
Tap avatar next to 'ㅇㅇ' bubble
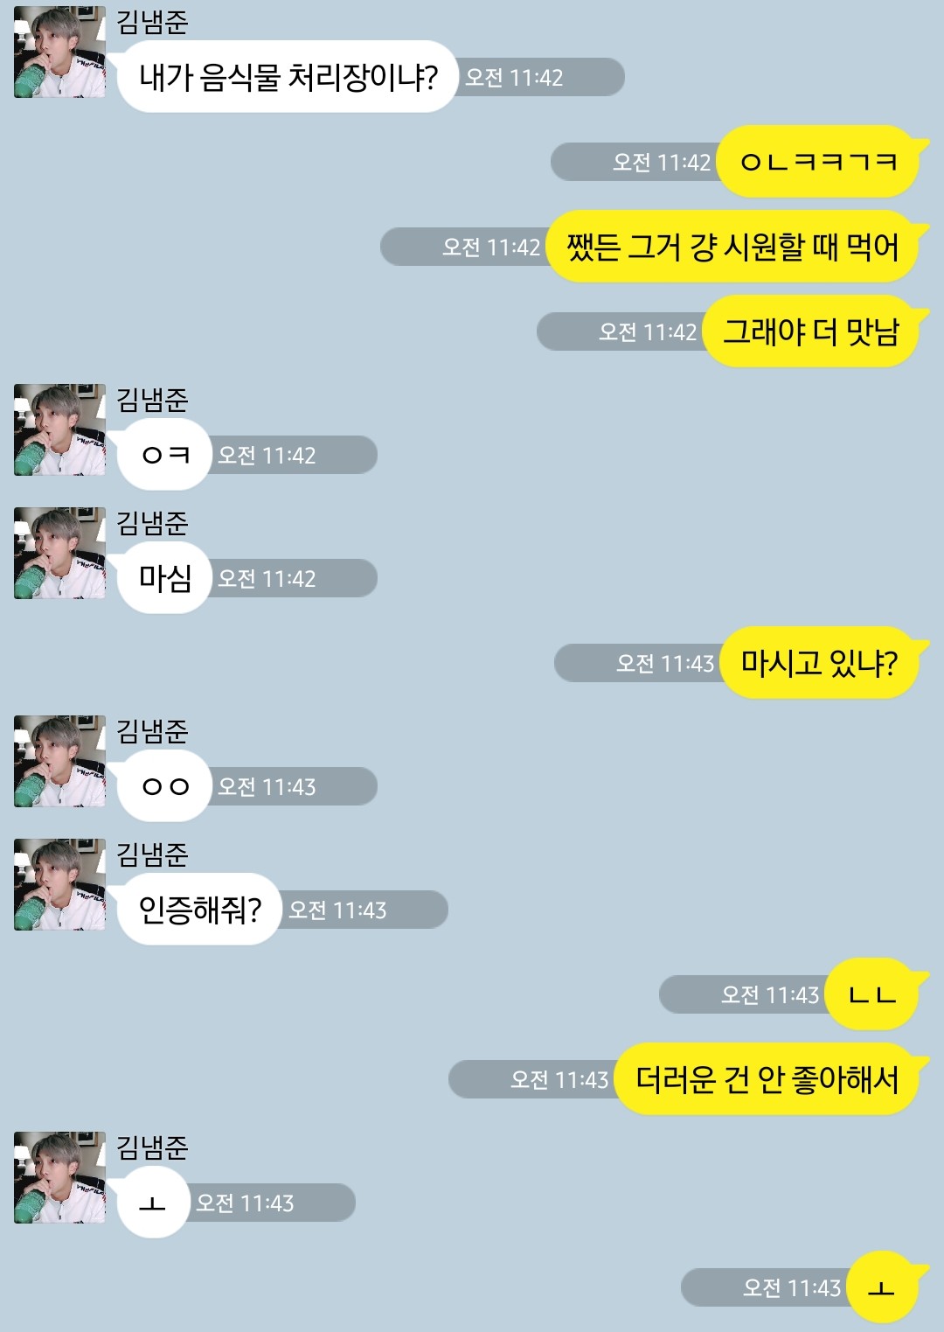(x=59, y=761)
